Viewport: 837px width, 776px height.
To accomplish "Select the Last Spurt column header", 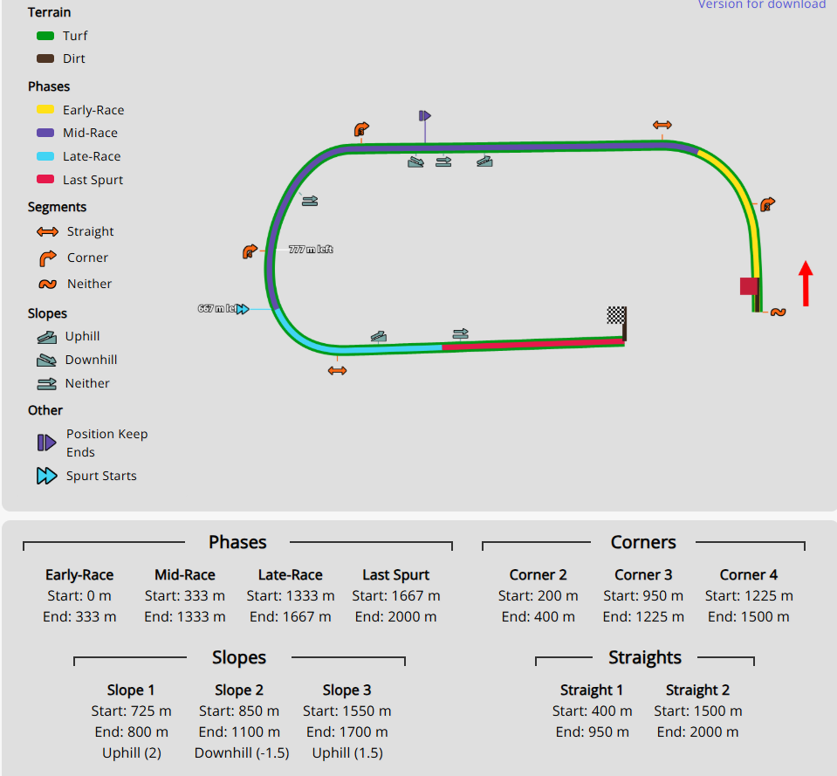I will click(396, 574).
